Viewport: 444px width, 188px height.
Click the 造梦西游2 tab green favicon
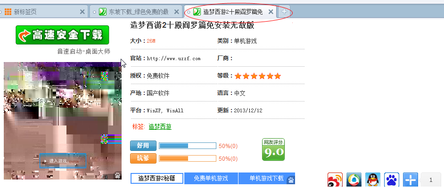click(x=197, y=12)
